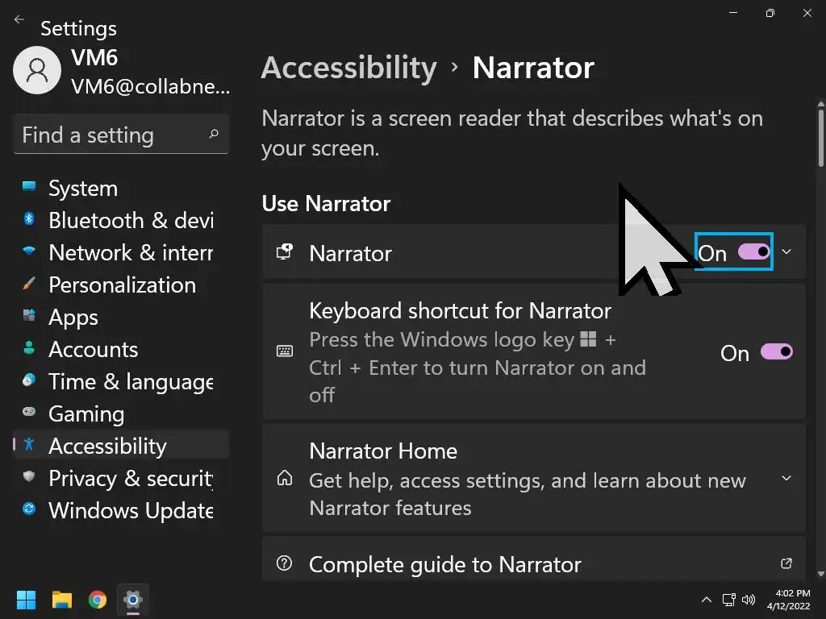826x619 pixels.
Task: Open Chrome from the taskbar
Action: click(98, 600)
